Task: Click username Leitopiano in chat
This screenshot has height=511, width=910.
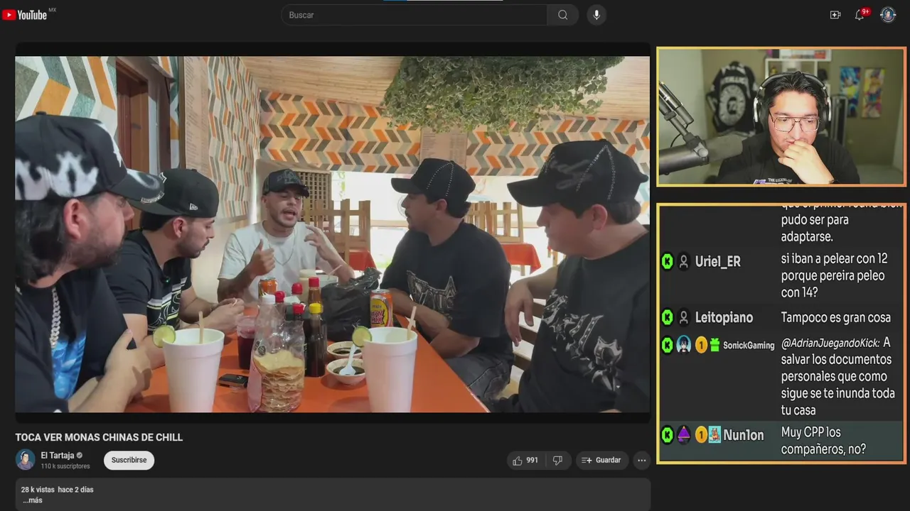Action: click(x=724, y=317)
